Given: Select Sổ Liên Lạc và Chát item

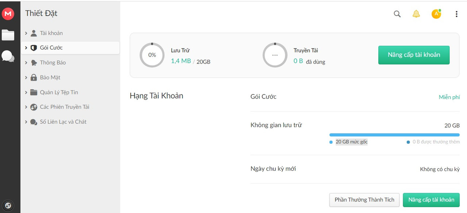Looking at the screenshot, I should pyautogui.click(x=63, y=122).
